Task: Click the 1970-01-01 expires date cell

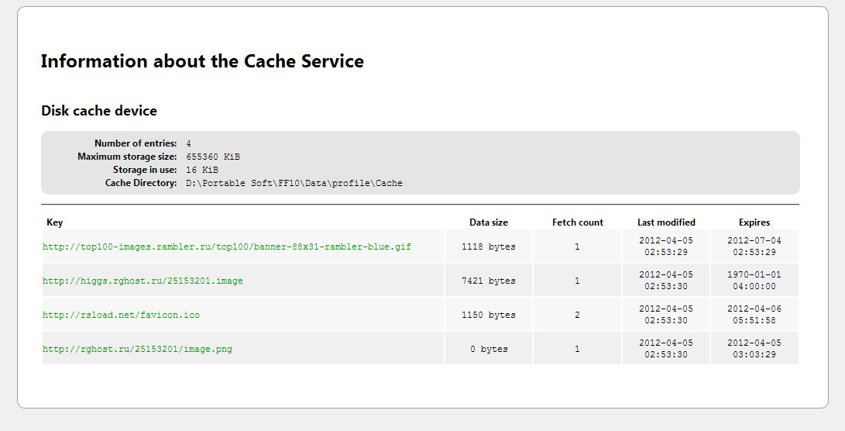Action: (x=754, y=281)
